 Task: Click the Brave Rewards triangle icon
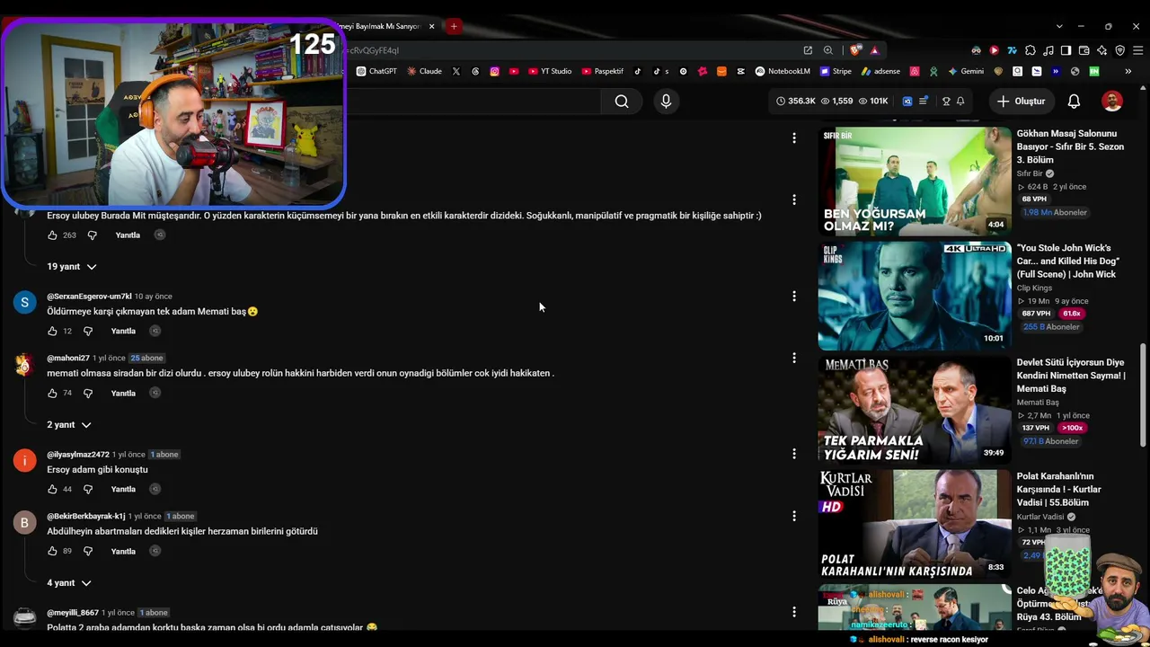tap(874, 50)
